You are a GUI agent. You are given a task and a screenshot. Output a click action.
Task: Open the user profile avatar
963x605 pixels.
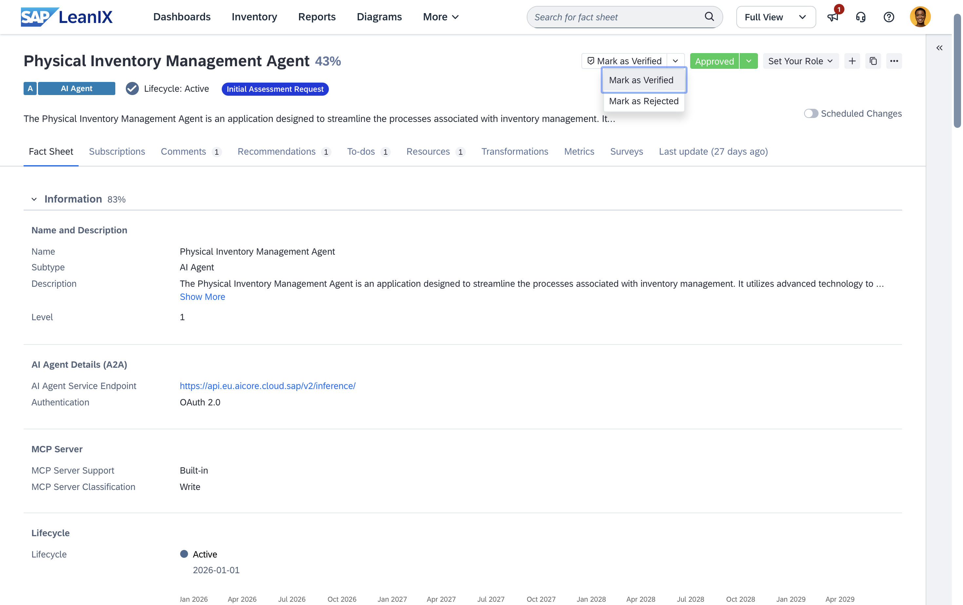(x=920, y=17)
